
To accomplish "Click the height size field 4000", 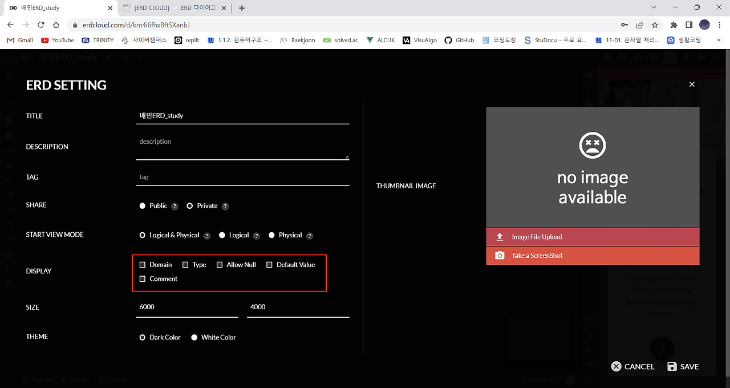I will [x=298, y=307].
